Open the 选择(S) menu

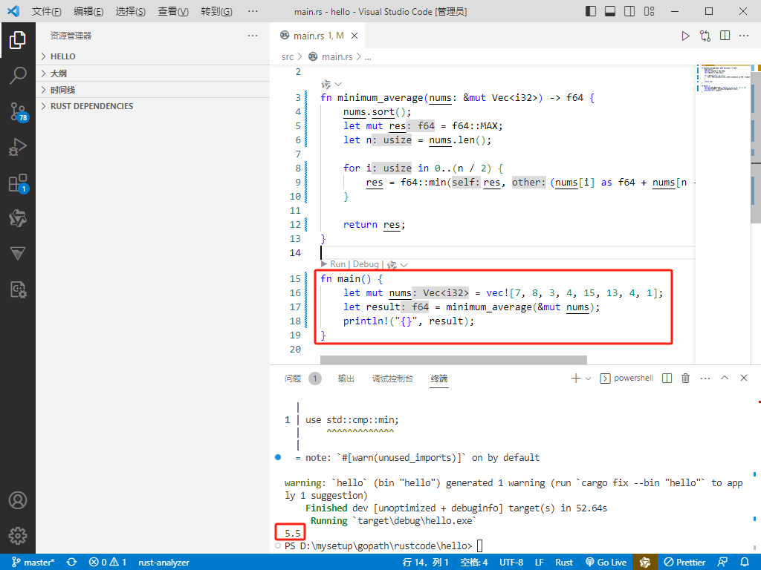(131, 11)
